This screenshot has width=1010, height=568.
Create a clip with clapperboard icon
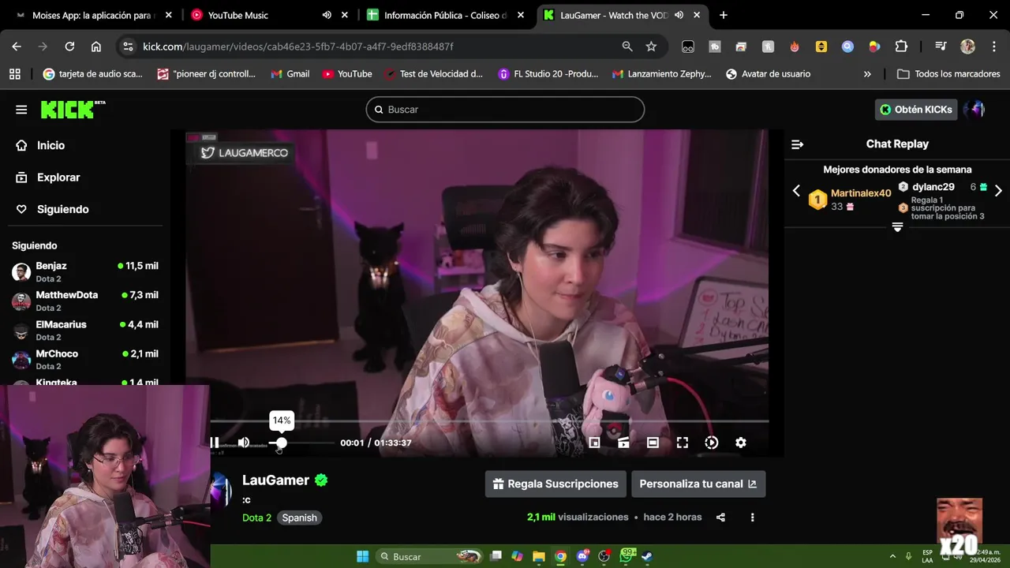pos(623,443)
